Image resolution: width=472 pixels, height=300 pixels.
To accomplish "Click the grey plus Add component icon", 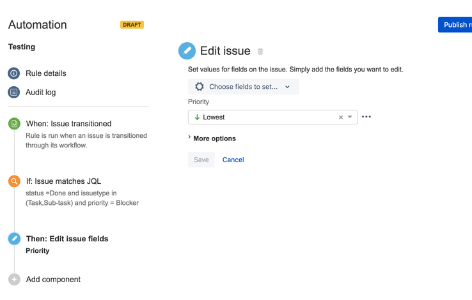I will coord(14,280).
